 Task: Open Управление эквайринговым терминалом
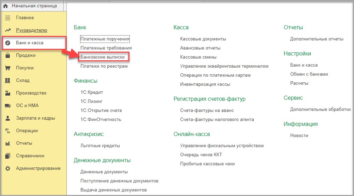pyautogui.click(x=224, y=66)
